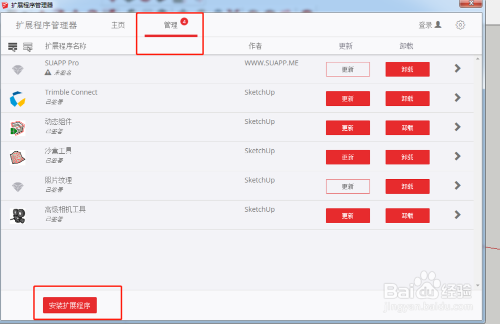This screenshot has width=500, height=324.
Task: Click the 扩展程序管理器 heading text
Action: [x=46, y=25]
